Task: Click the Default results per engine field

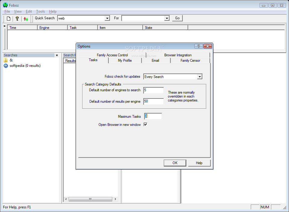Action: tap(153, 101)
